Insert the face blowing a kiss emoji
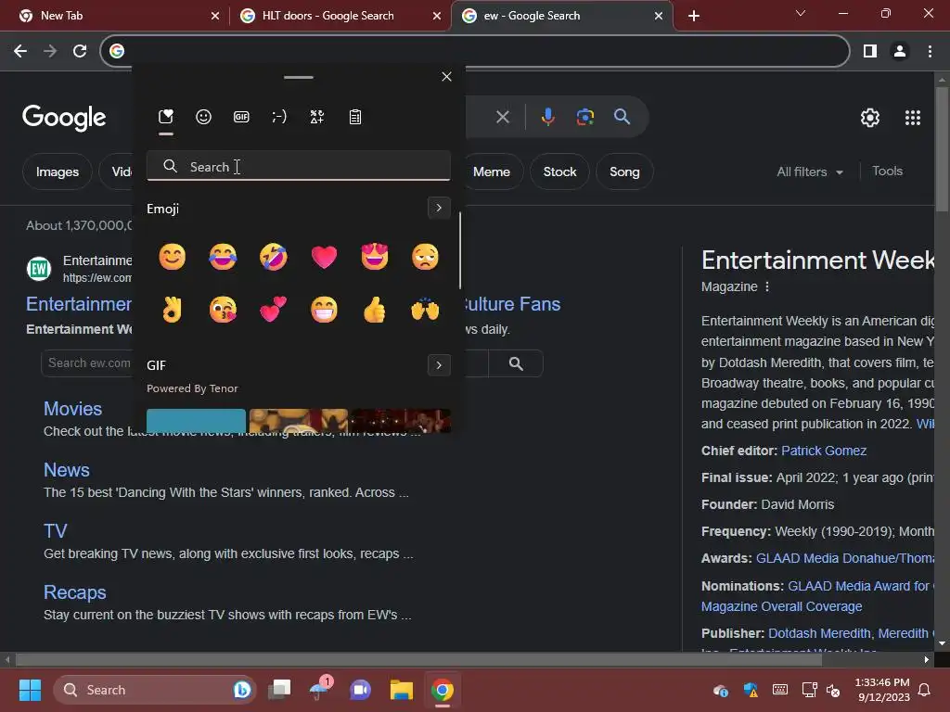This screenshot has height=712, width=950. coord(223,310)
